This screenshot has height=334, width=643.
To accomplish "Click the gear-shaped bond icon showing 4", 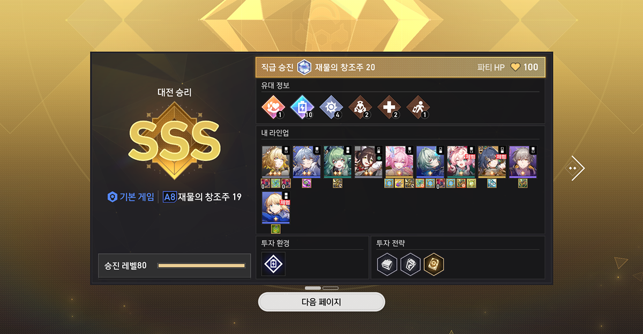I will point(330,107).
